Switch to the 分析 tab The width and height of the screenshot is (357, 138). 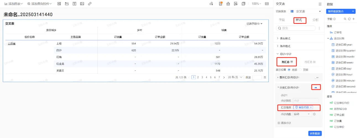(316, 20)
